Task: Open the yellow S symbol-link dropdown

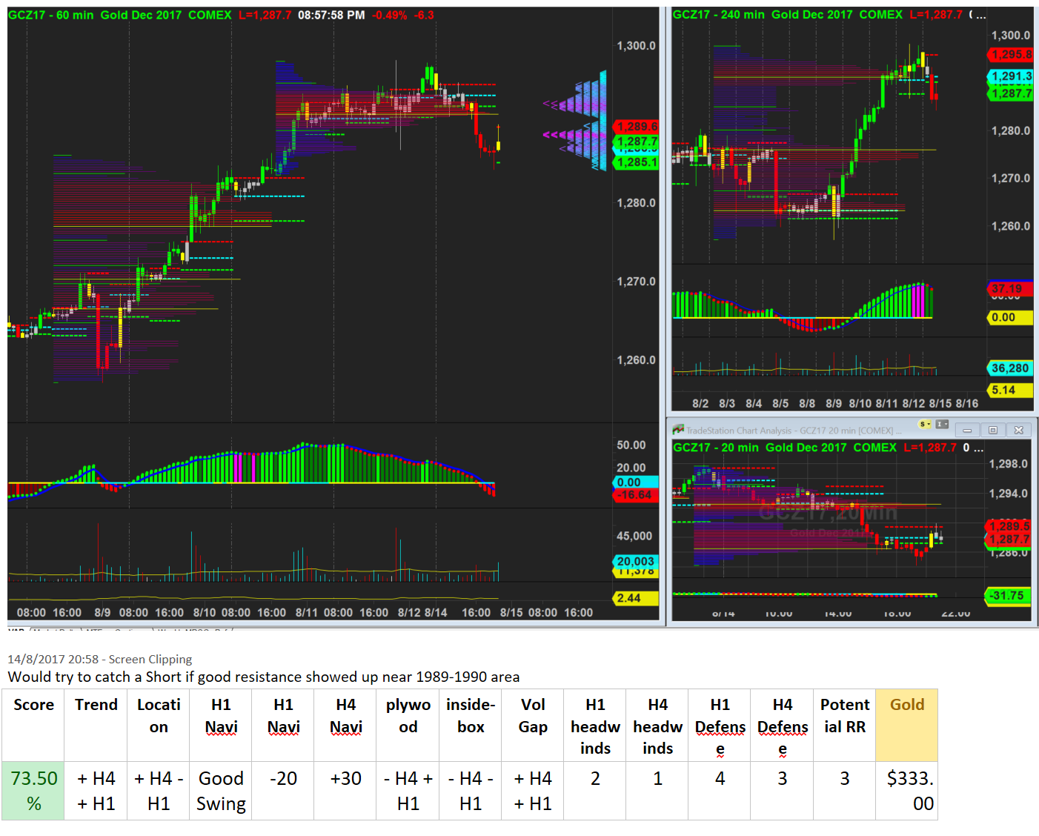Action: point(924,425)
